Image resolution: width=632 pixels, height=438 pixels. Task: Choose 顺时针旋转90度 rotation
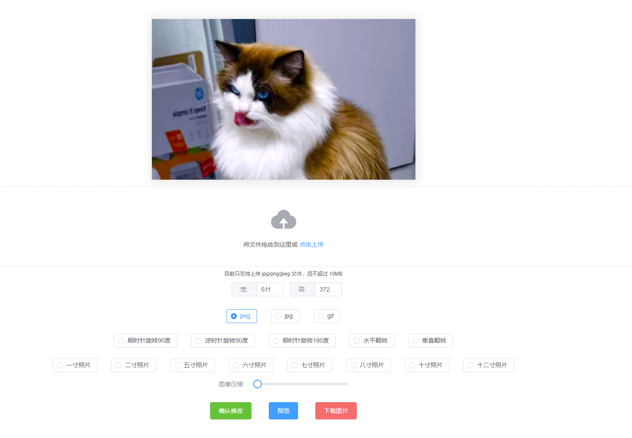[x=145, y=341]
